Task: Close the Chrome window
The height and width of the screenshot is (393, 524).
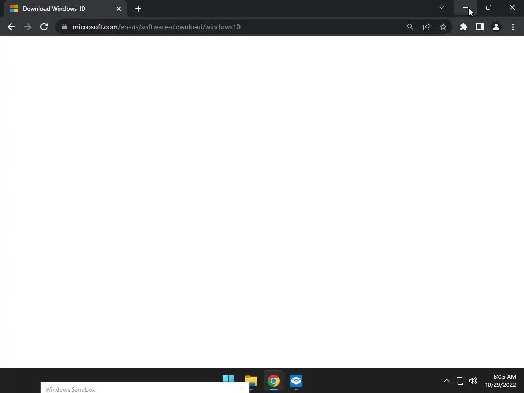Action: [x=512, y=7]
